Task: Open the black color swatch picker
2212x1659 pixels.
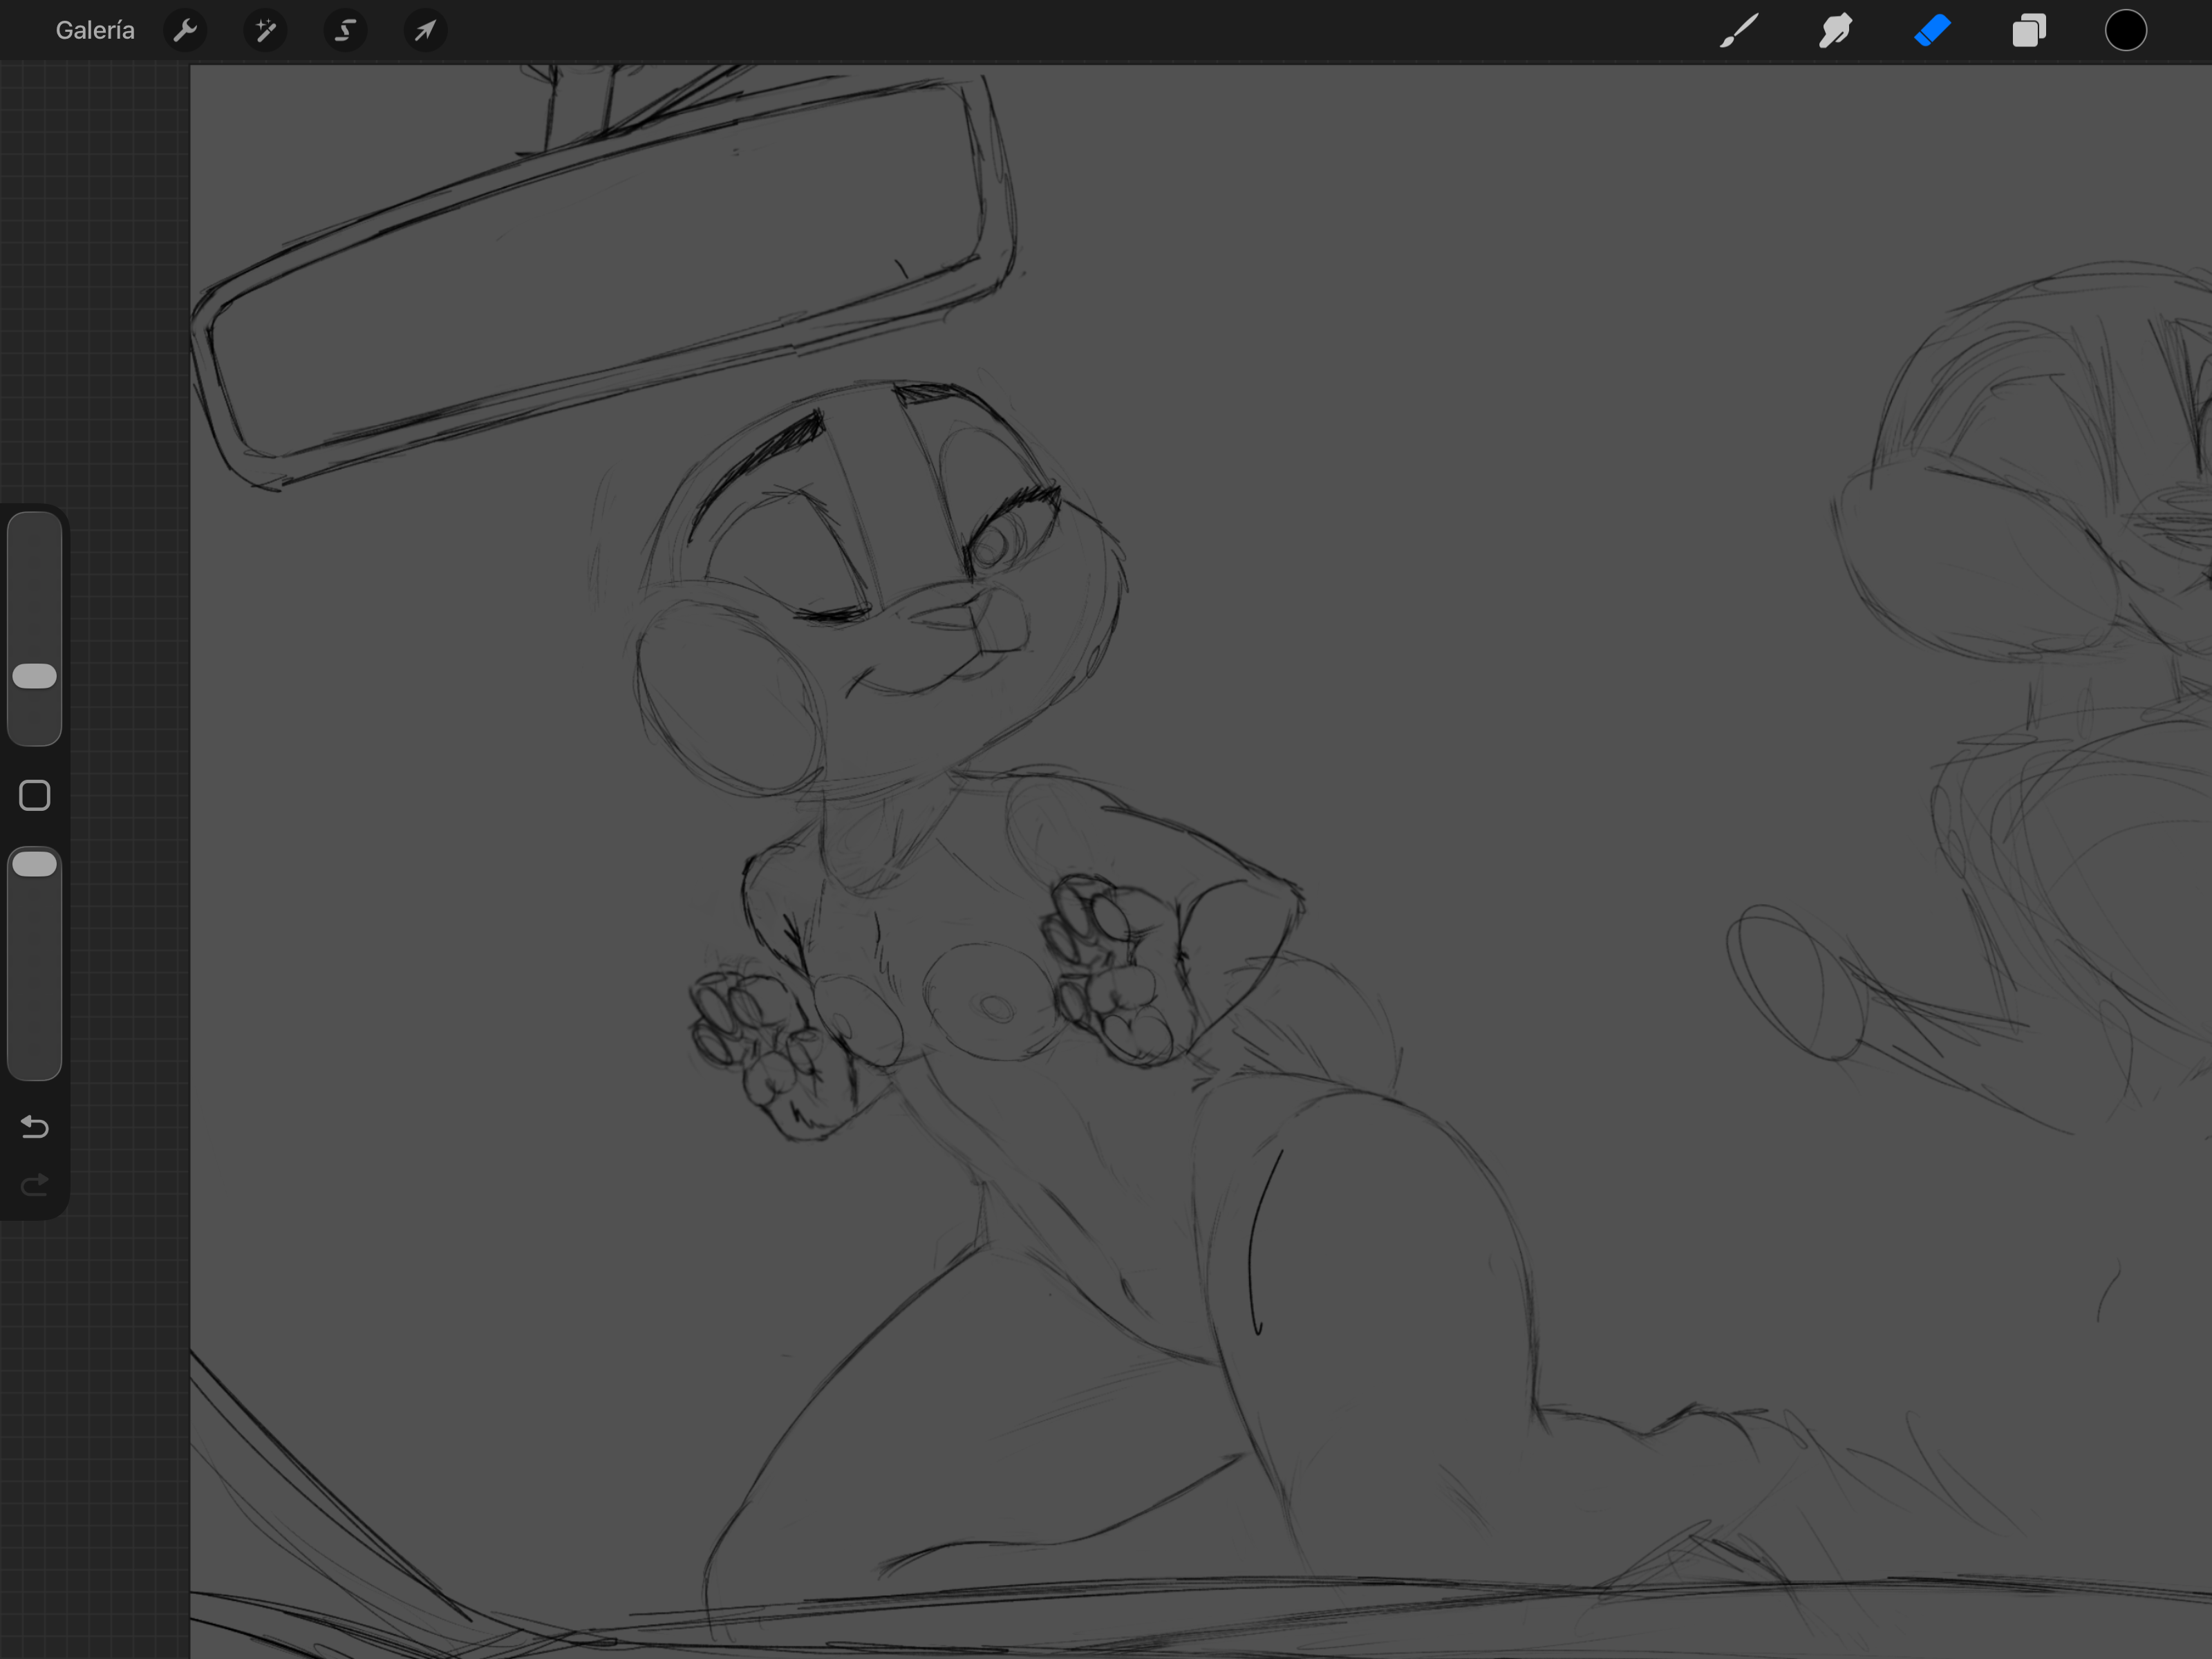Action: [2126, 30]
